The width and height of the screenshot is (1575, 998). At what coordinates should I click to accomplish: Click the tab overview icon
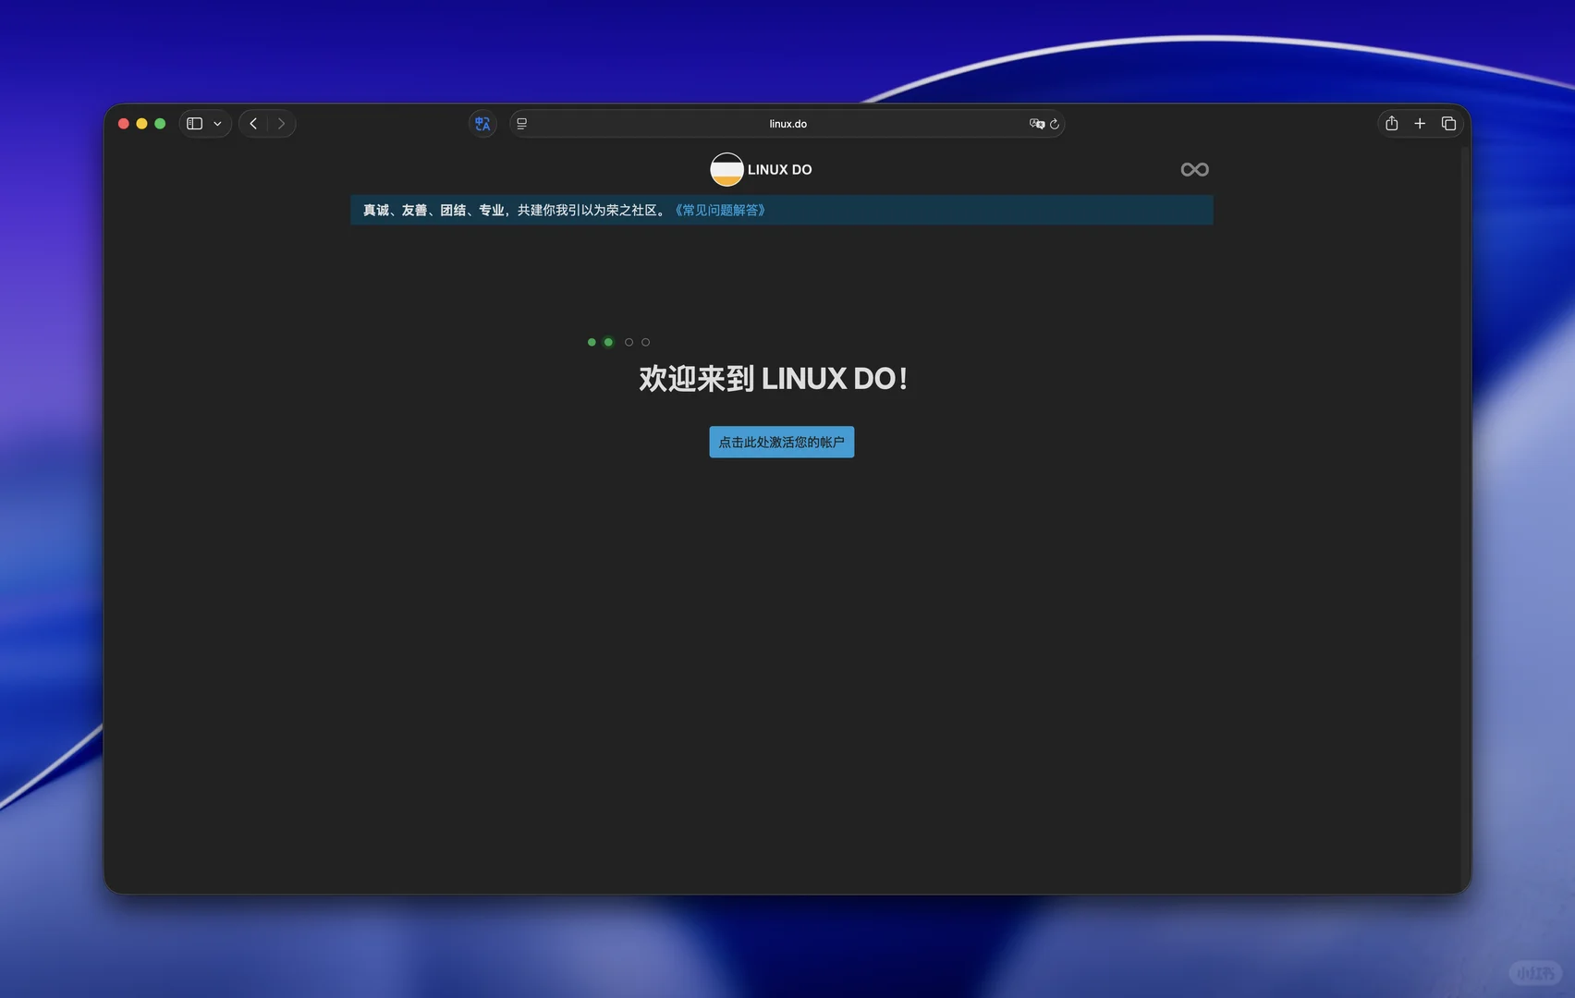point(1448,123)
